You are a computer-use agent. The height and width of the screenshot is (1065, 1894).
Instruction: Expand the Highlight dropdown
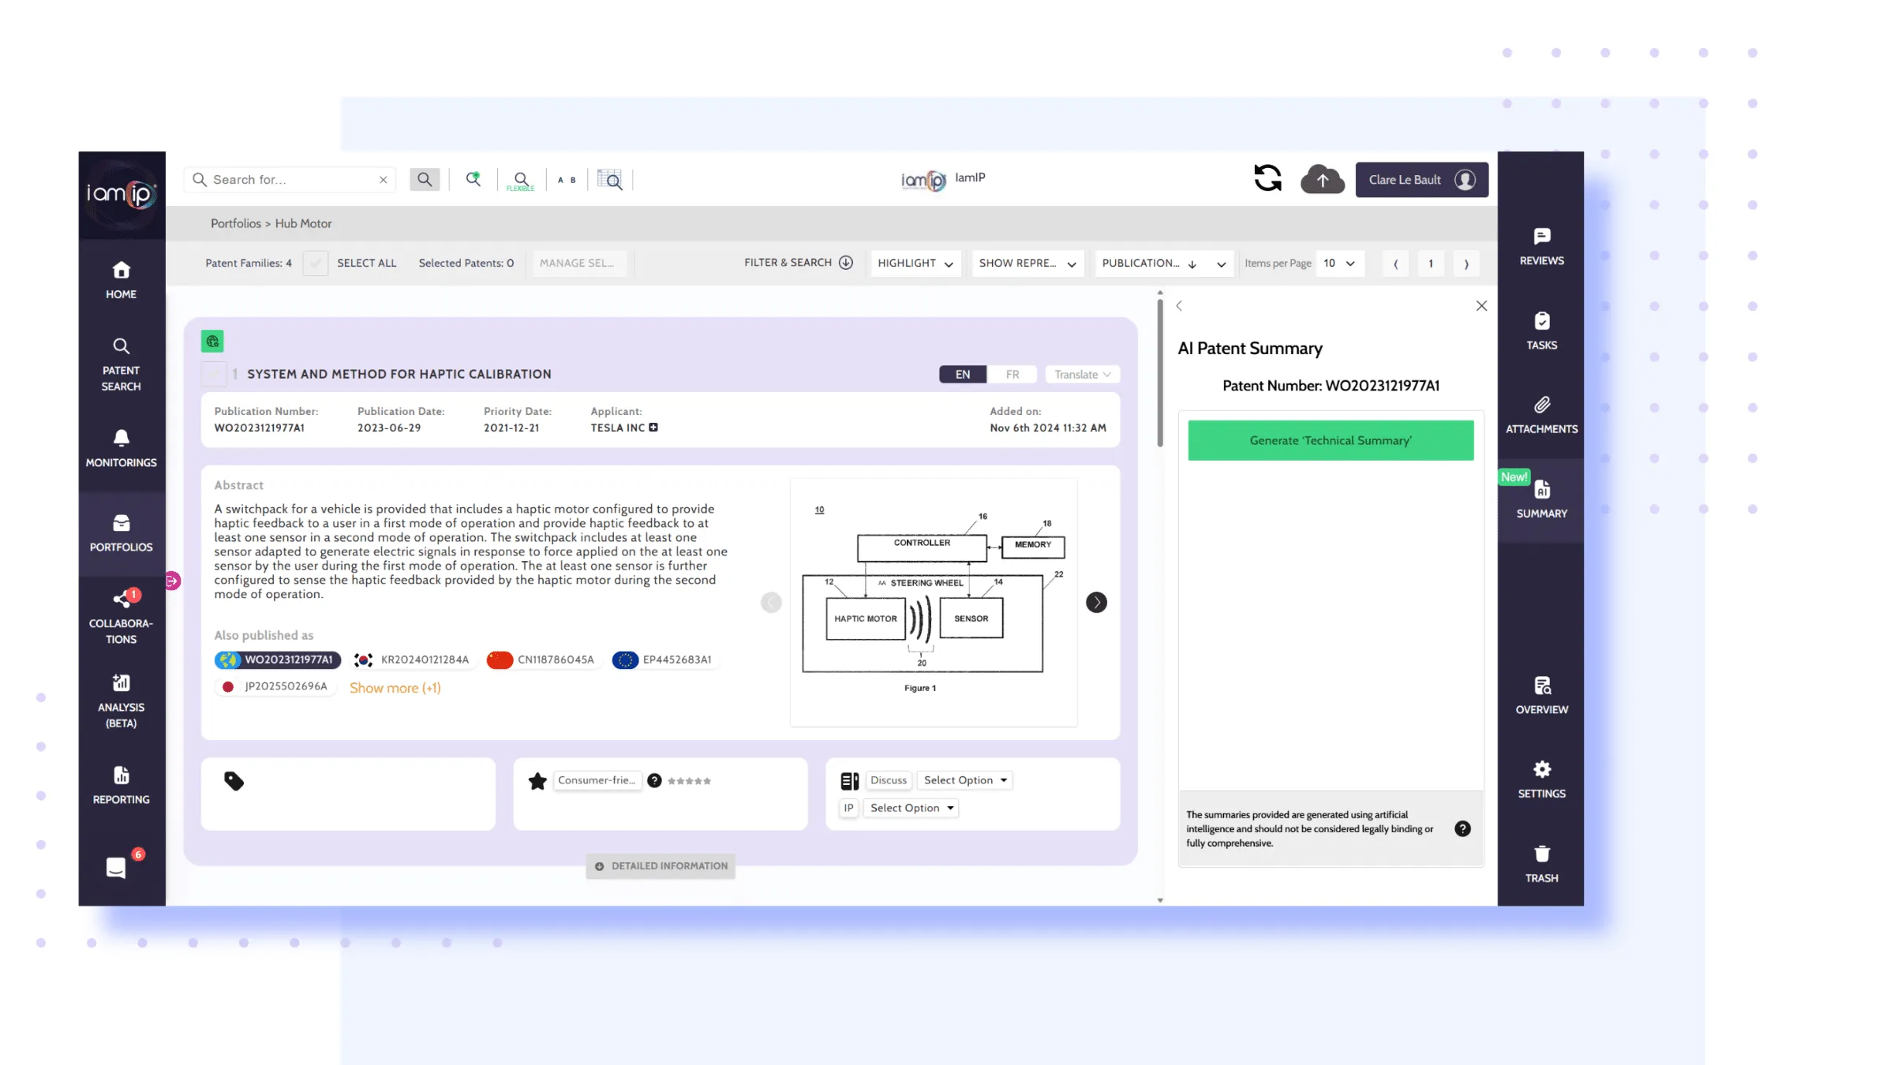coord(915,263)
